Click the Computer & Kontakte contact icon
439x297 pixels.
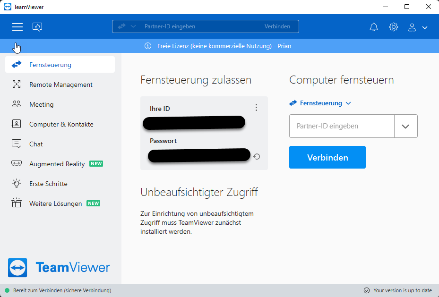(16, 124)
